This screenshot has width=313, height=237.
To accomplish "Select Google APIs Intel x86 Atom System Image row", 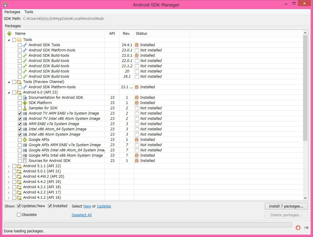I will point(154,155).
